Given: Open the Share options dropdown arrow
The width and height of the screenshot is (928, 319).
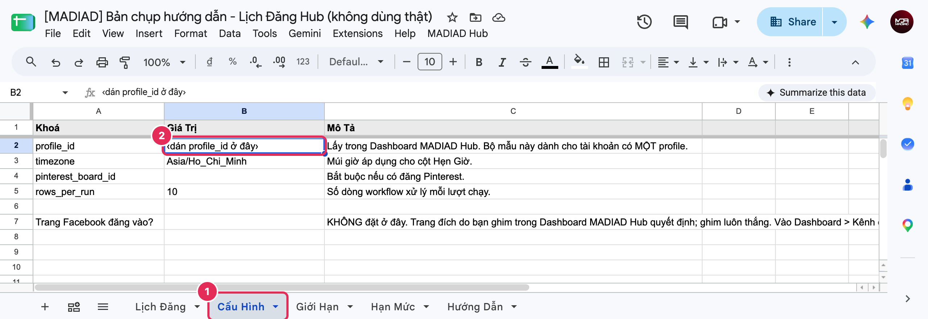Looking at the screenshot, I should click(x=834, y=22).
